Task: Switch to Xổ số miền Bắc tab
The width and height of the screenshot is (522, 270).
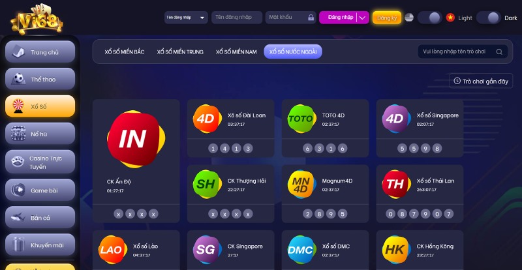Action: tap(125, 52)
